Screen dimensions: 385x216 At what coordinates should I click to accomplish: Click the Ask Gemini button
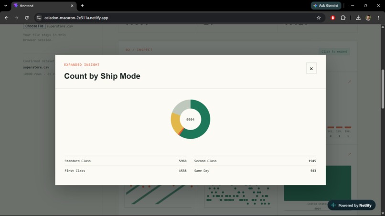pyautogui.click(x=326, y=5)
